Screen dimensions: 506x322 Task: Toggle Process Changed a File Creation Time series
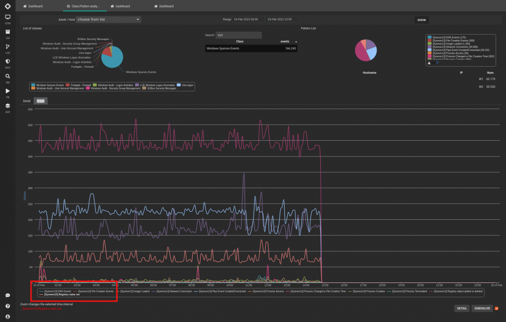point(316,291)
